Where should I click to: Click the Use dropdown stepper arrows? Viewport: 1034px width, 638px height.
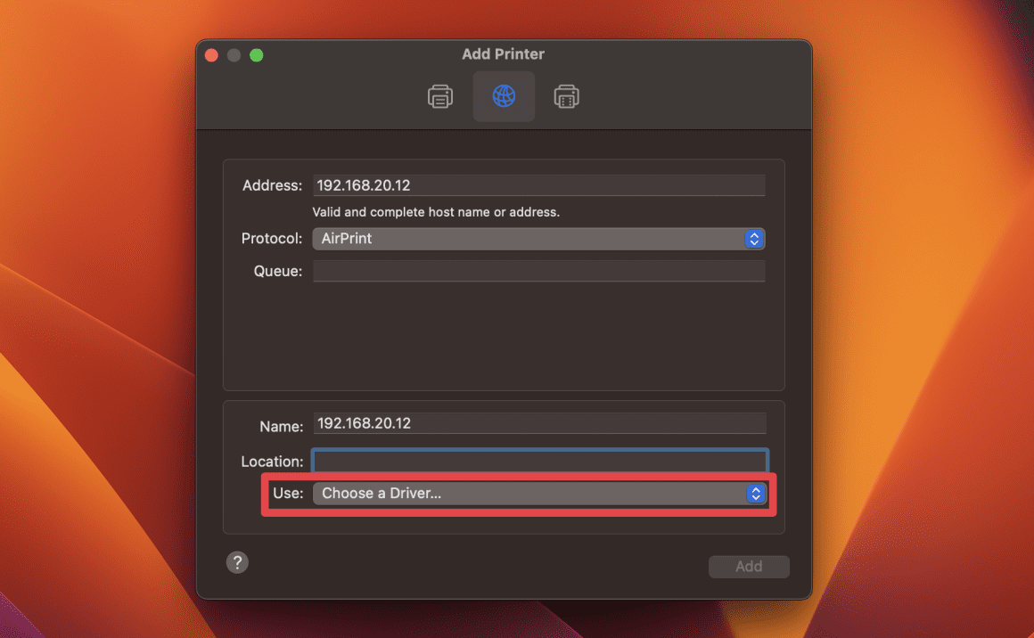(755, 493)
